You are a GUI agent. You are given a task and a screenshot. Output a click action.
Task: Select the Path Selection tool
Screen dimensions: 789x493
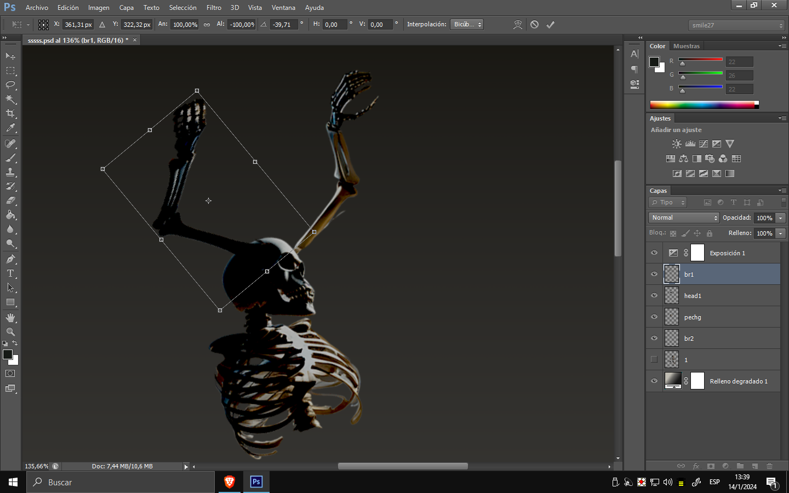click(10, 288)
